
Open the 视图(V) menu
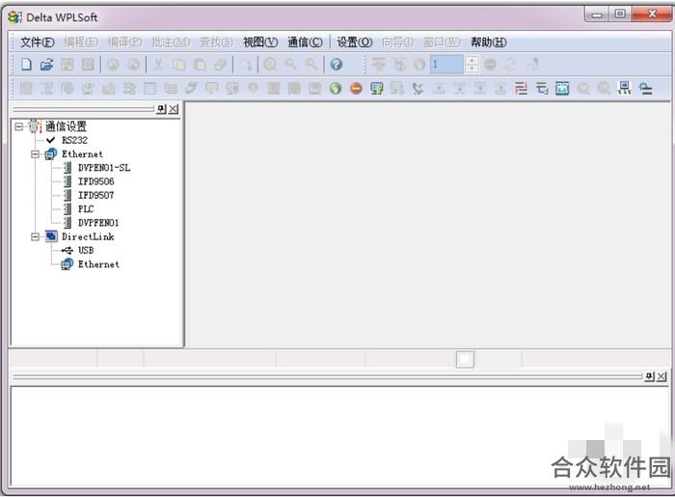pyautogui.click(x=260, y=42)
